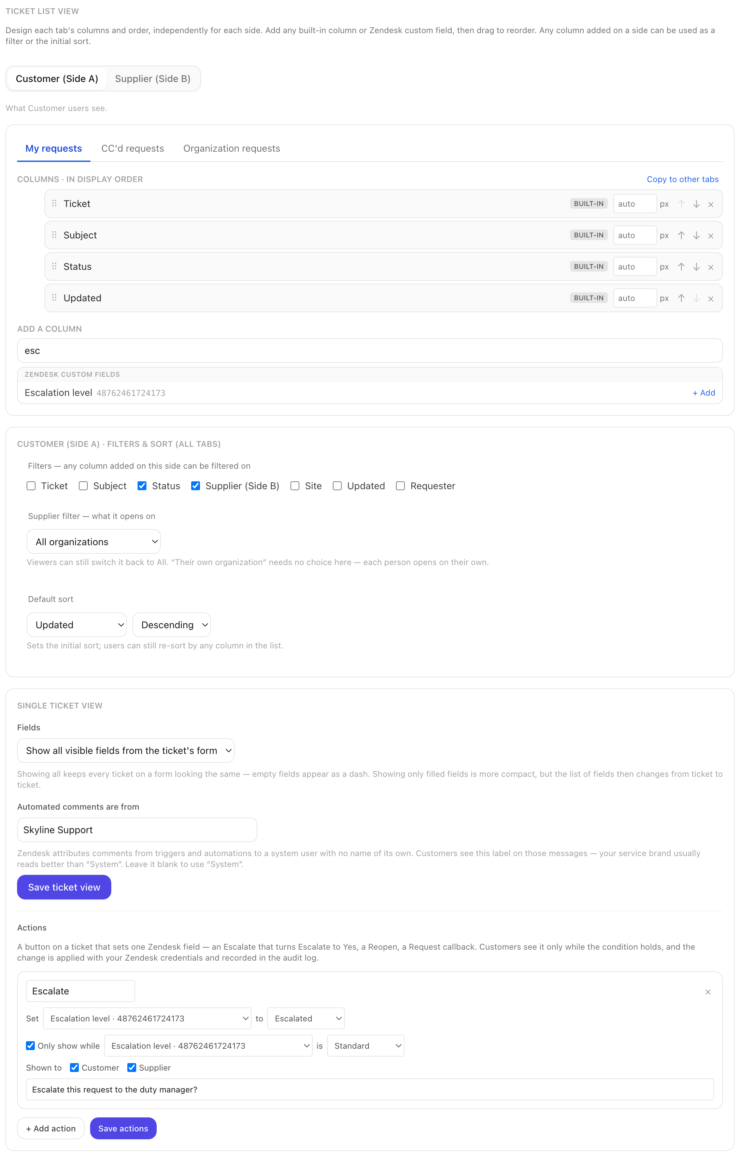Open the Set field Escalation level dropdown
Viewport: 740px width, 1156px height.
(x=147, y=1018)
